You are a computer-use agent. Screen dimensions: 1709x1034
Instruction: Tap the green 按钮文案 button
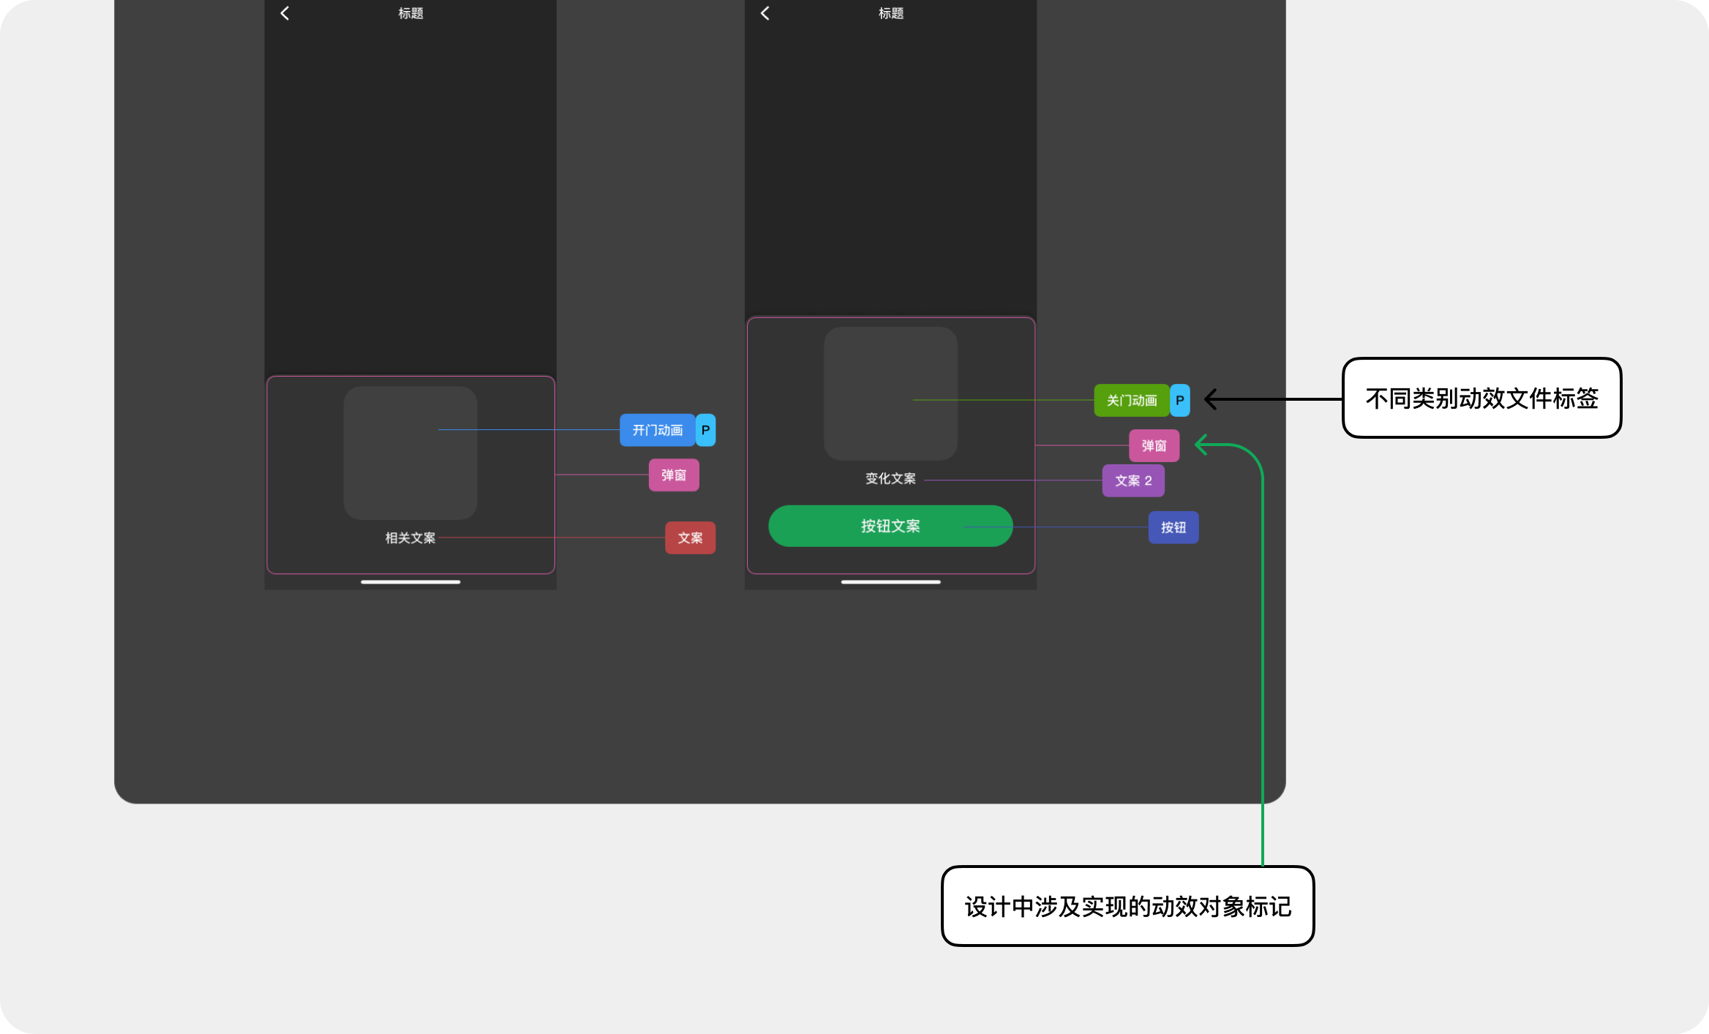coord(890,526)
